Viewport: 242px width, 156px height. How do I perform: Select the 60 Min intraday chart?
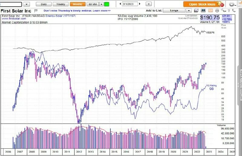click(x=93, y=4)
